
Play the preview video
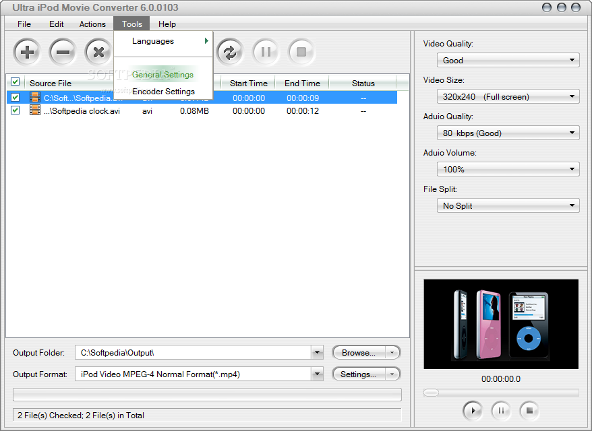pos(473,410)
